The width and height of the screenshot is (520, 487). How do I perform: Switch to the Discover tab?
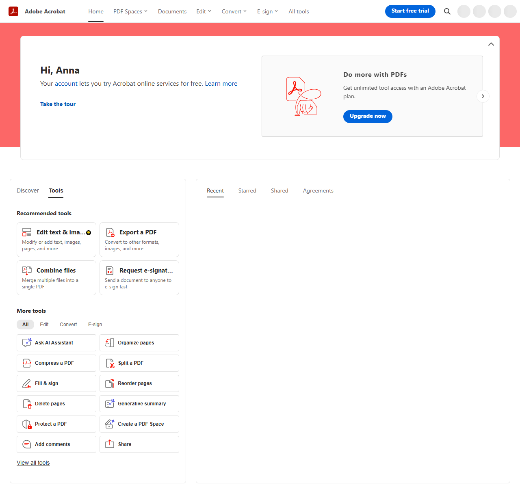28,190
